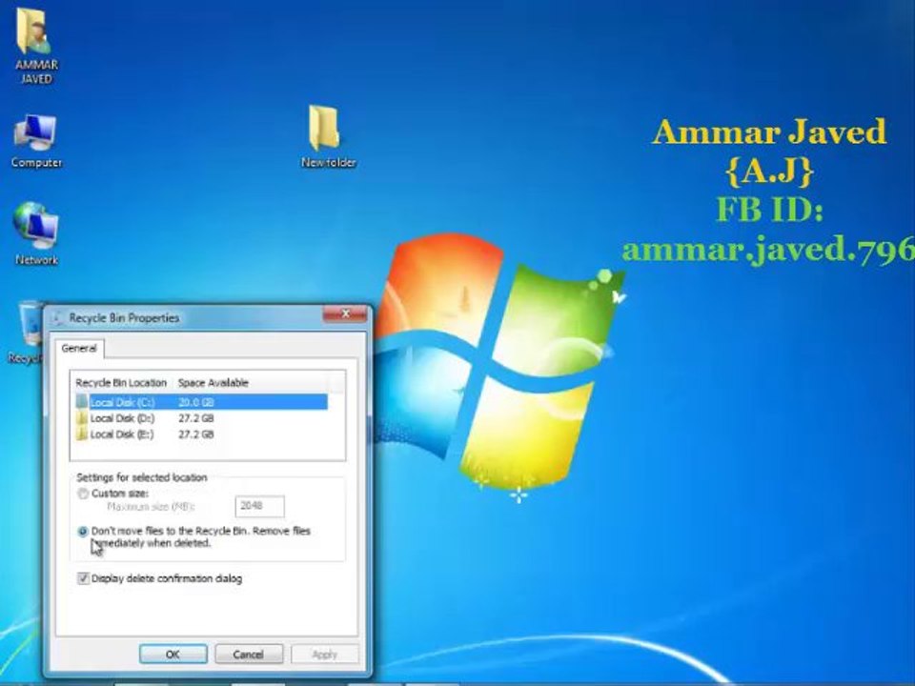915x686 pixels.
Task: Click the Recycle Bin Location column header
Action: coord(121,383)
